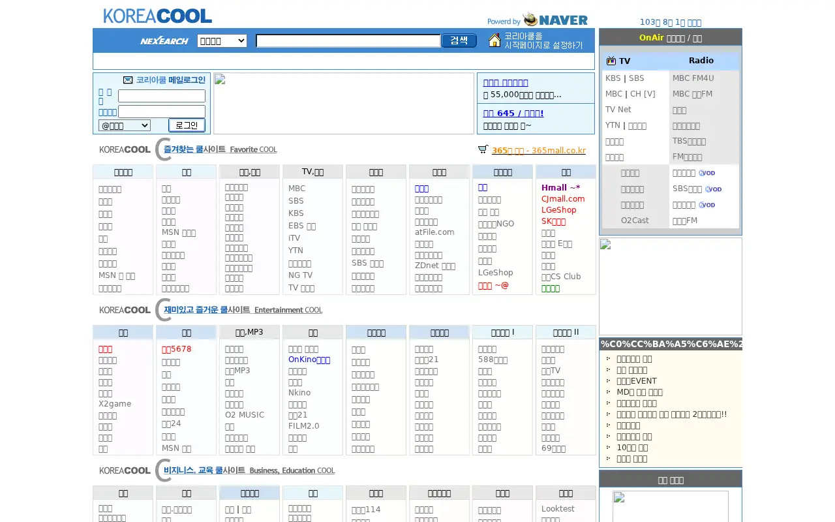The height and width of the screenshot is (522, 835).
Task: Open the search category dropdown
Action: 222,40
